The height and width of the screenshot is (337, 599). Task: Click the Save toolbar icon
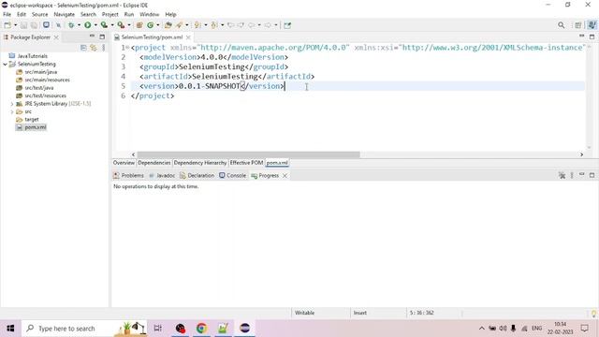click(x=23, y=25)
